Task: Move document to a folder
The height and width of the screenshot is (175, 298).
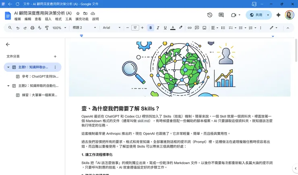Action: click(85, 13)
